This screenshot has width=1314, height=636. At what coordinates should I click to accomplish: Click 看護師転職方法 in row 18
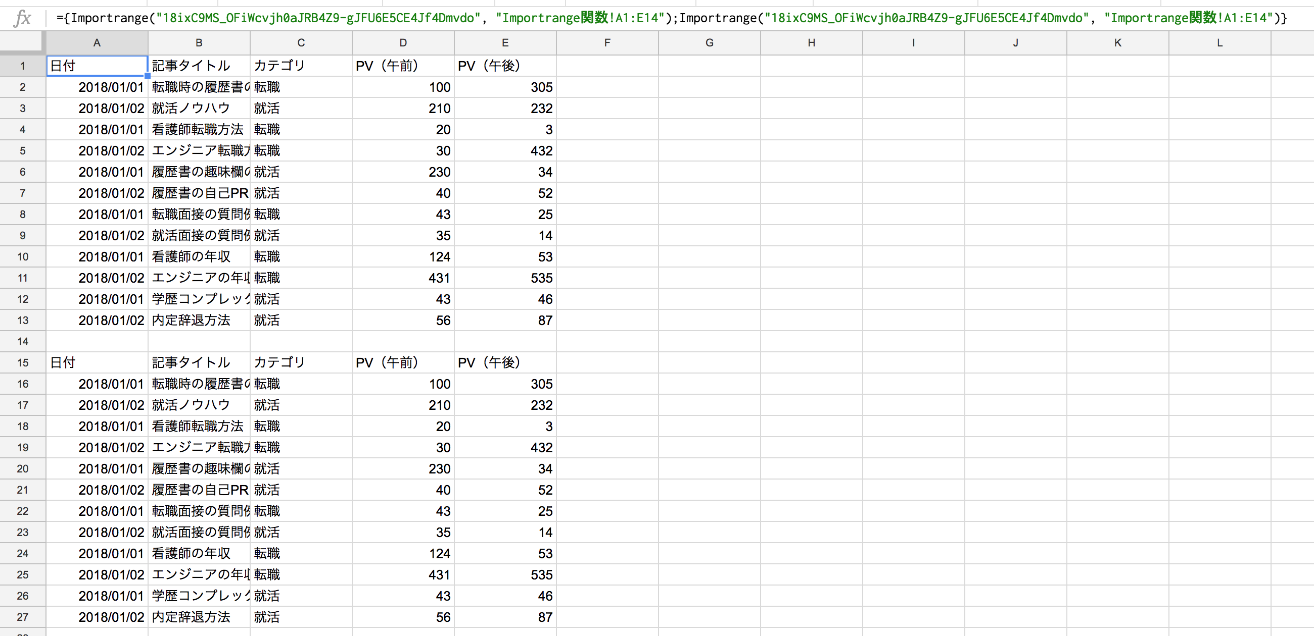pyautogui.click(x=199, y=427)
